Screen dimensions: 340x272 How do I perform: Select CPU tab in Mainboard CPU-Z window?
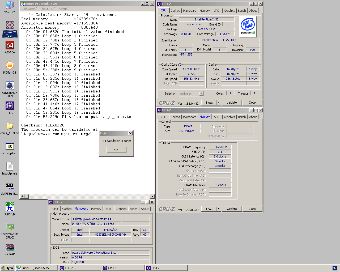55,209
